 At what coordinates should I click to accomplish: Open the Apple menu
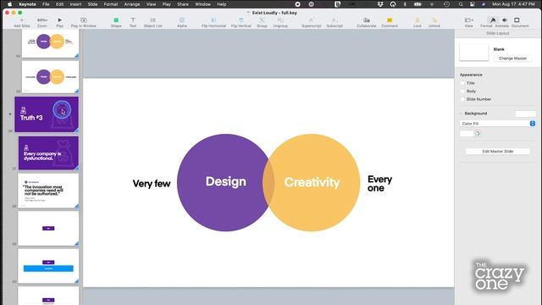9,4
